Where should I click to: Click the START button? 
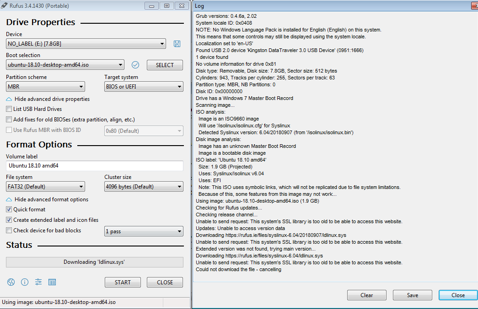point(123,282)
